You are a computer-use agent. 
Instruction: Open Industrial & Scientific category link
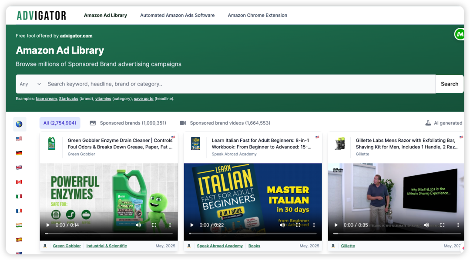click(107, 246)
